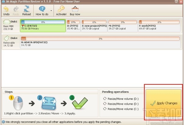The image size is (184, 125).
Task: Click the D: 19% usage bar
Action: pos(73,22)
